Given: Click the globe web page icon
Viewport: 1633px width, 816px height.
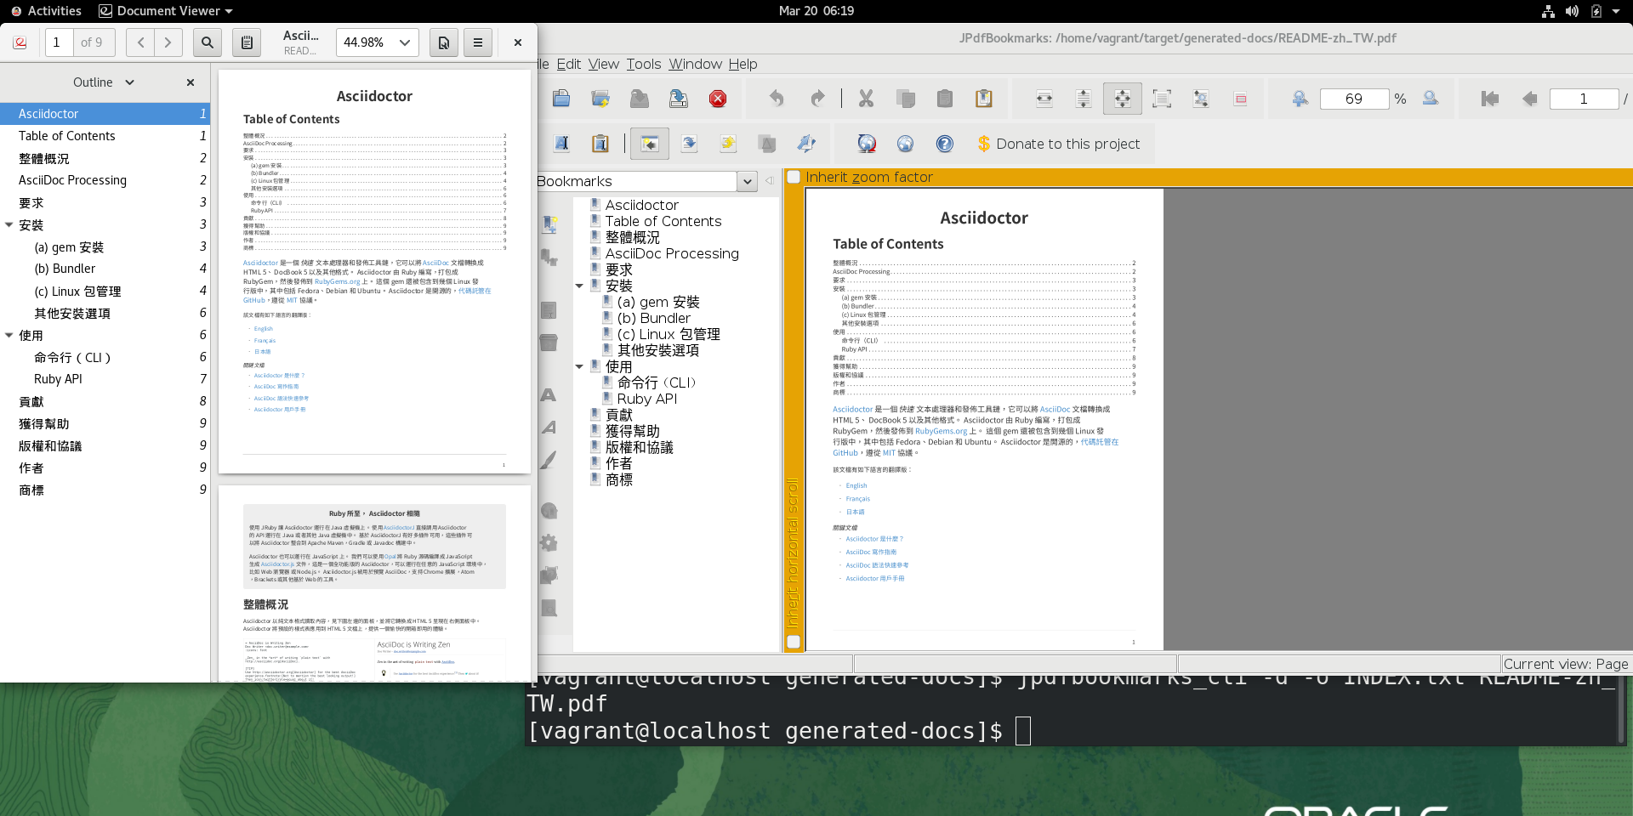Looking at the screenshot, I should click(906, 144).
